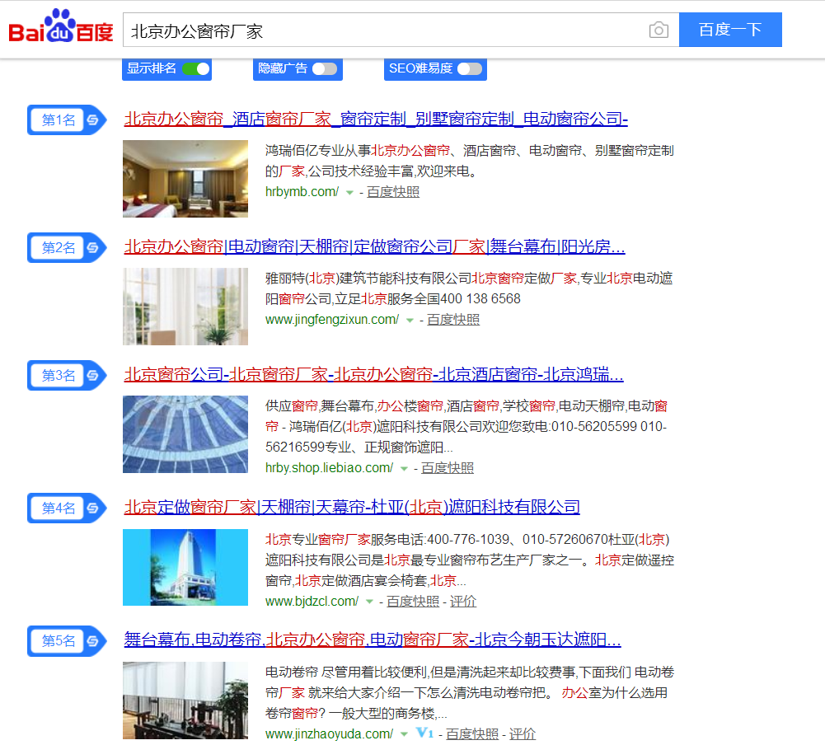Image resolution: width=825 pixels, height=745 pixels.
Task: Open roller blind thumbnail of fifth result
Action: pyautogui.click(x=185, y=700)
